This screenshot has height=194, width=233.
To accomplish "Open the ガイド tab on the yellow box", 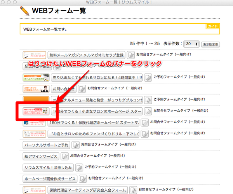I will click(212, 26).
